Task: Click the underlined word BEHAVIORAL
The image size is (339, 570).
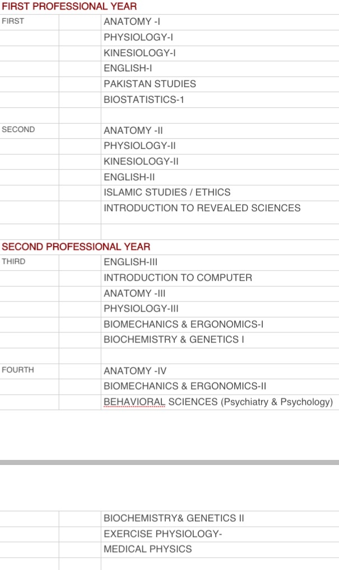Action: 134,402
